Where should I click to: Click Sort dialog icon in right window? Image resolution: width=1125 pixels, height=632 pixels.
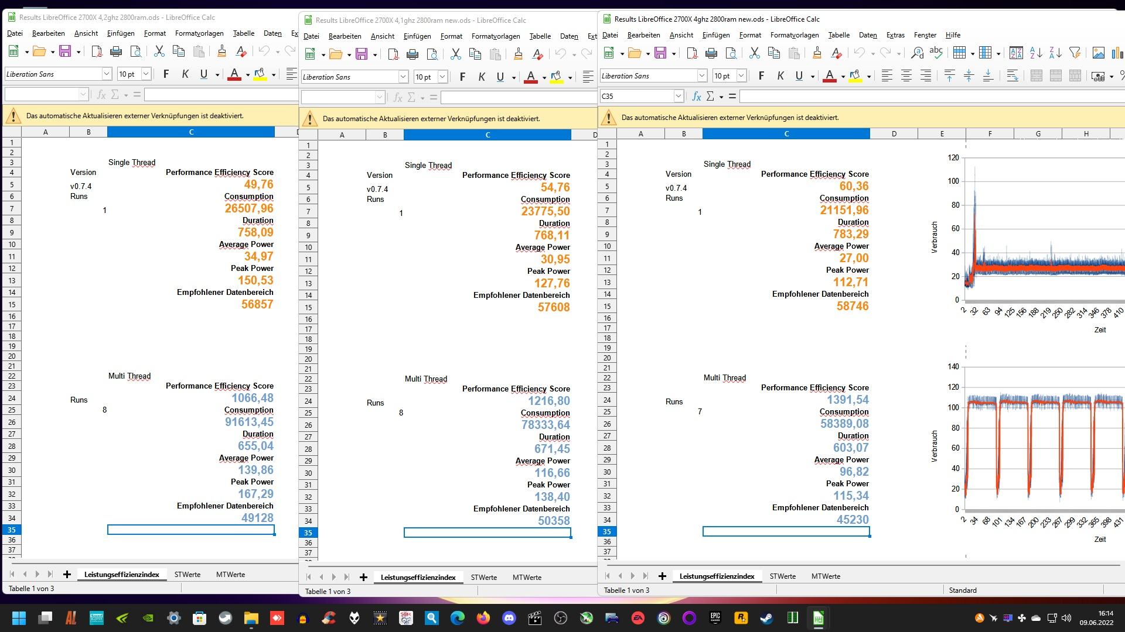(x=1017, y=53)
